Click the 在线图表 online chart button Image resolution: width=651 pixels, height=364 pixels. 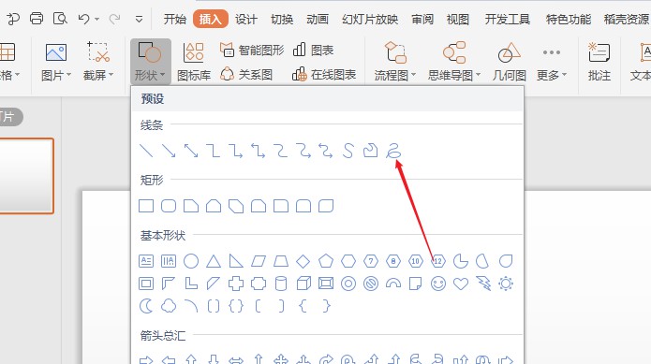pos(324,75)
